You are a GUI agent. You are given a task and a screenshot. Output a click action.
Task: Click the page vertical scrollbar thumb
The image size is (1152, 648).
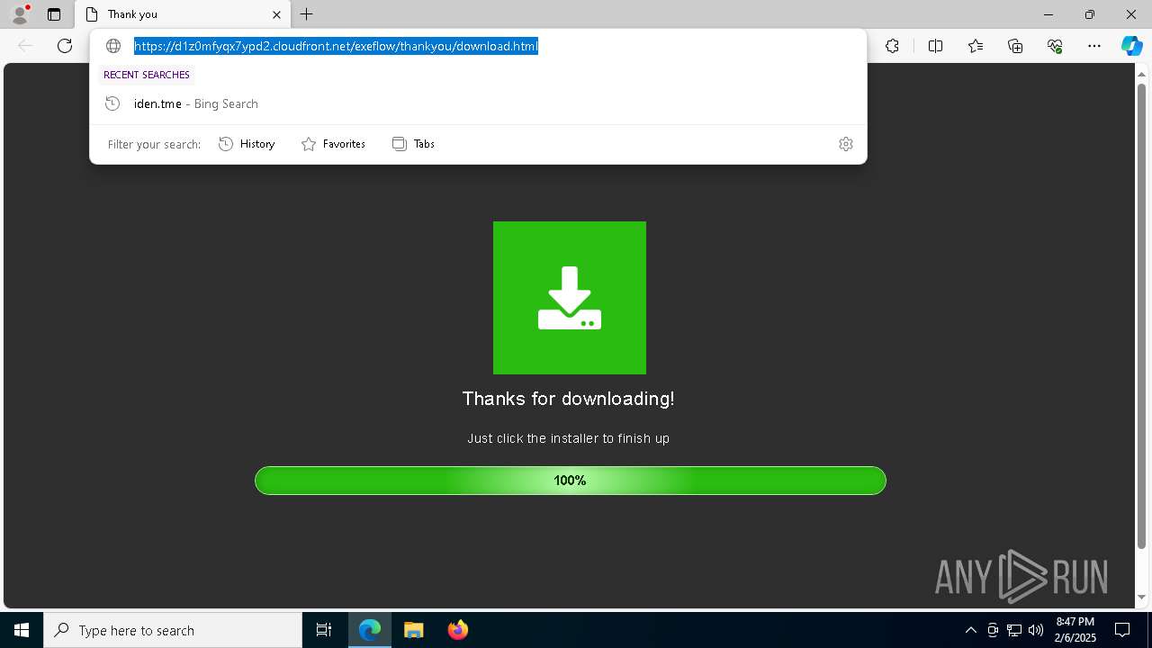(1142, 315)
